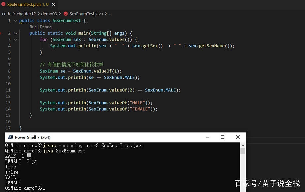This screenshot has width=305, height=192.
Task: Click the 'false' output line in PowerShell
Action: tap(12, 172)
